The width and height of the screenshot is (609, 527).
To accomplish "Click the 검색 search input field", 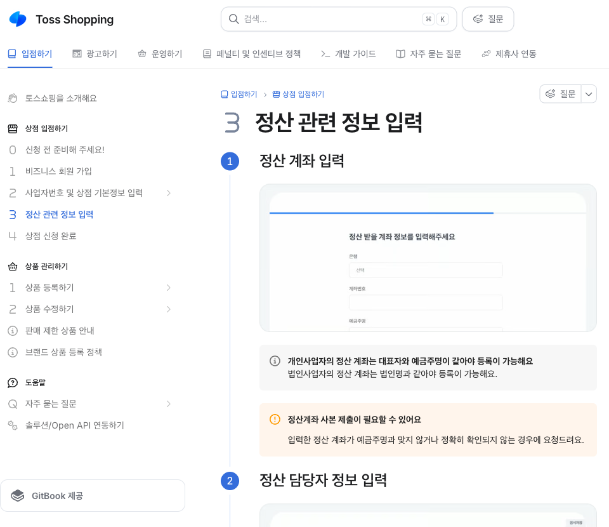I will 339,19.
